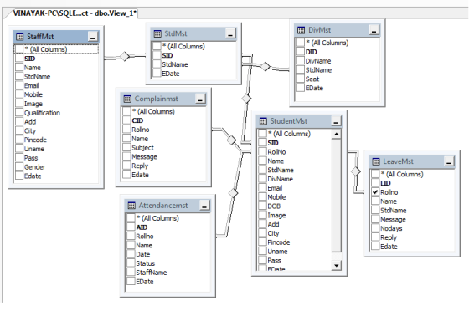Check Reply column in Complainmst

point(126,166)
